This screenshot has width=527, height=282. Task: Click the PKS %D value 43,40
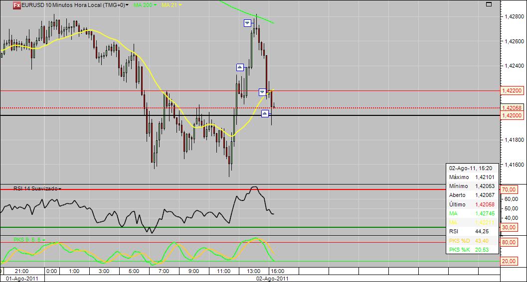482,241
